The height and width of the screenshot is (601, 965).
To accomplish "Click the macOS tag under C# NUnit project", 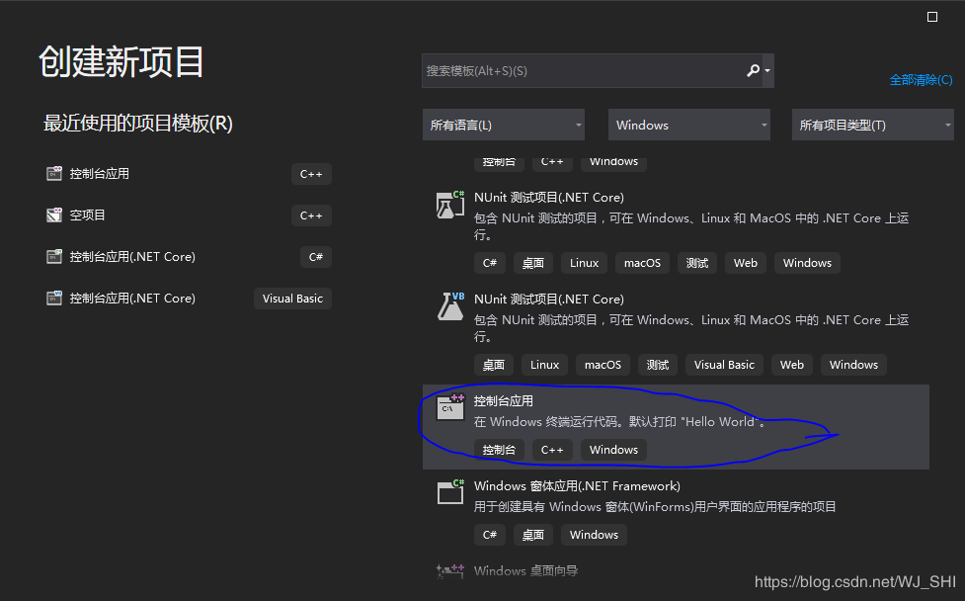I will [643, 263].
